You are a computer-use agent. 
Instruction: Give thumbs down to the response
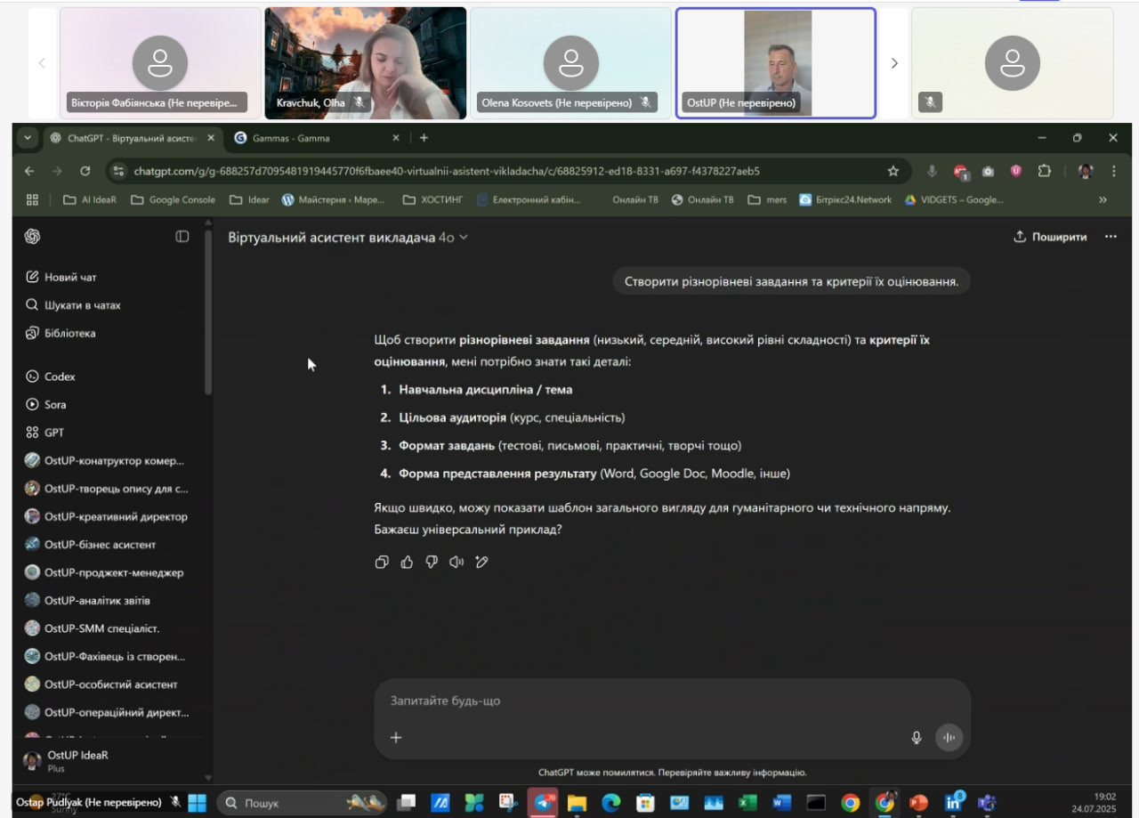tap(432, 562)
